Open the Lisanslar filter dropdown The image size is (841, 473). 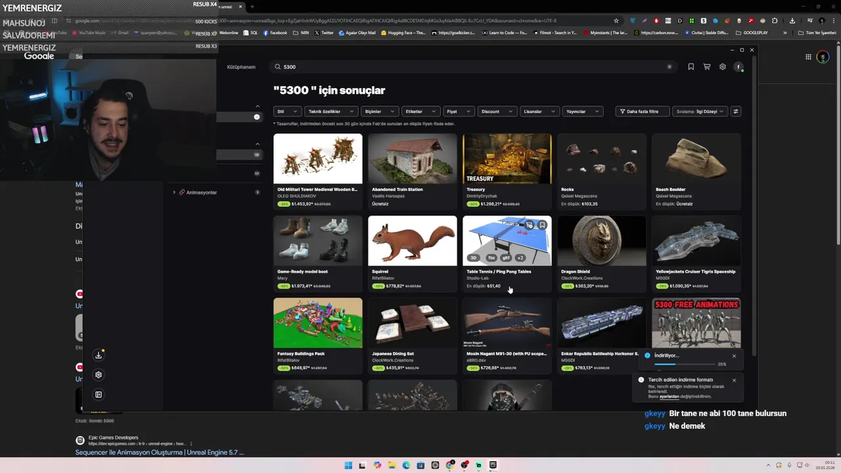(539, 111)
